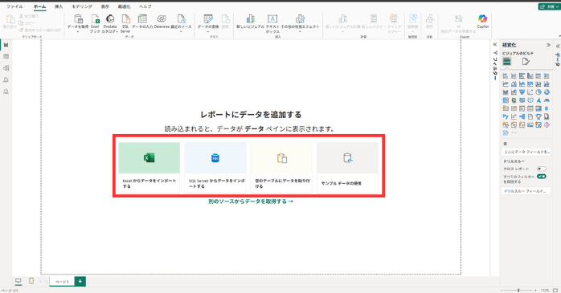Switch to desktop layout icon at bottom
The image size is (561, 293).
(x=18, y=281)
